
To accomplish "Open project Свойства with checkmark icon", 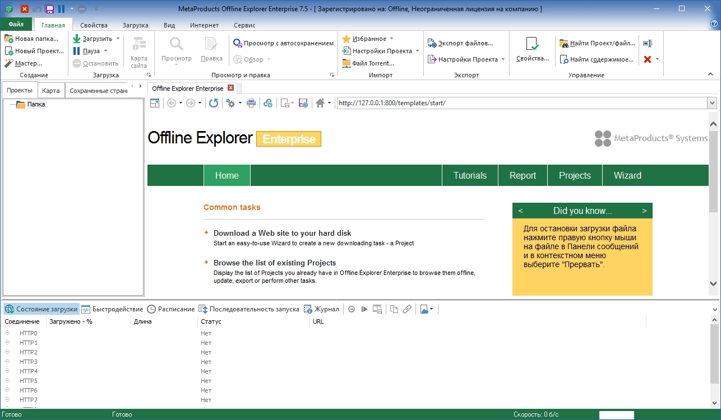I will pos(533,50).
